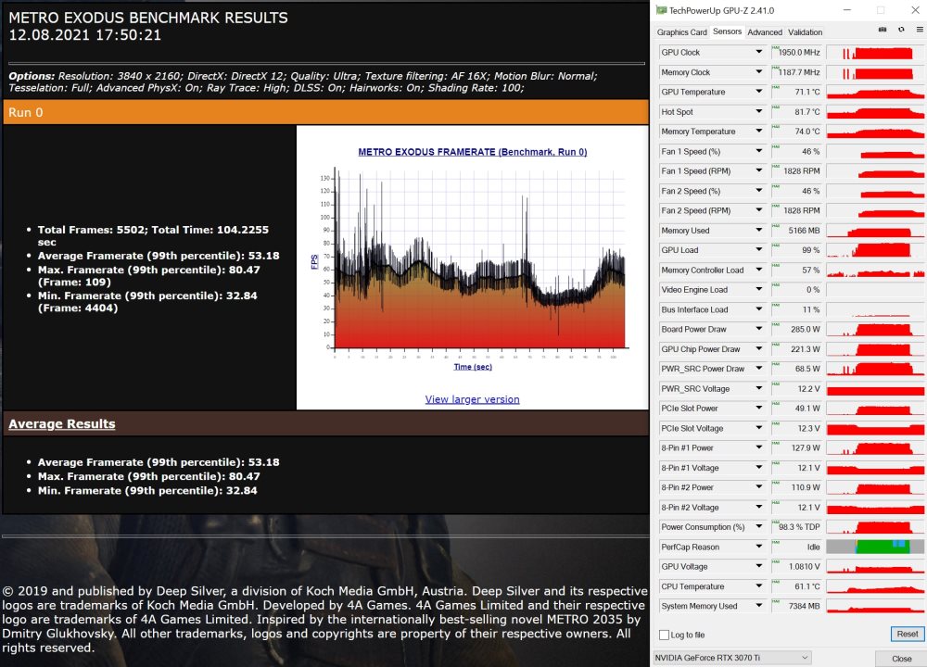Expand the PerfCap Reason dropdown arrow
The height and width of the screenshot is (667, 927).
tap(758, 547)
